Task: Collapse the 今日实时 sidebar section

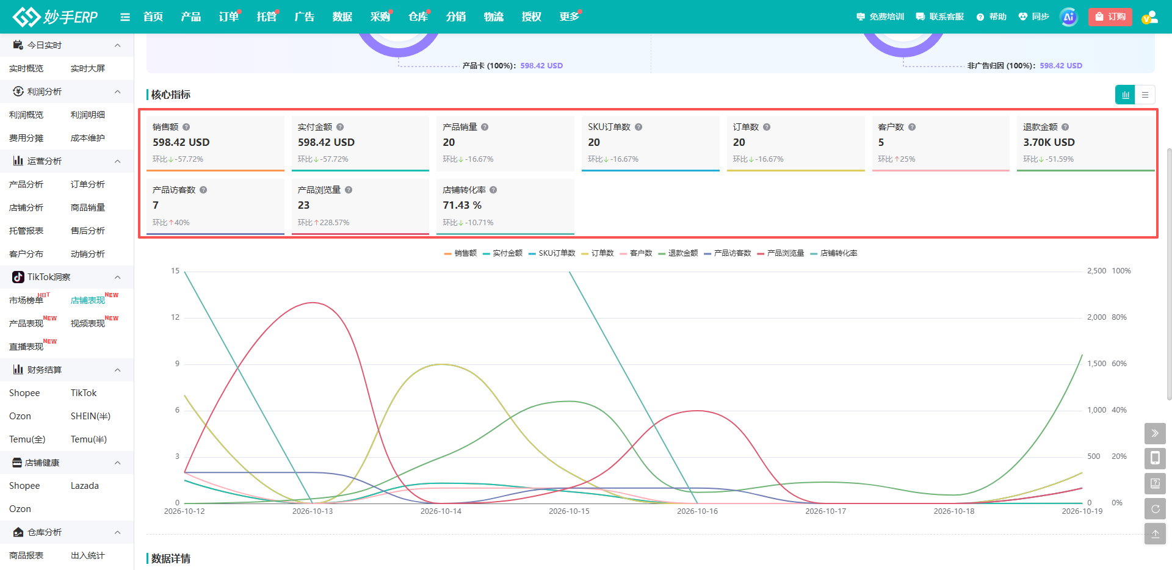Action: (x=118, y=45)
